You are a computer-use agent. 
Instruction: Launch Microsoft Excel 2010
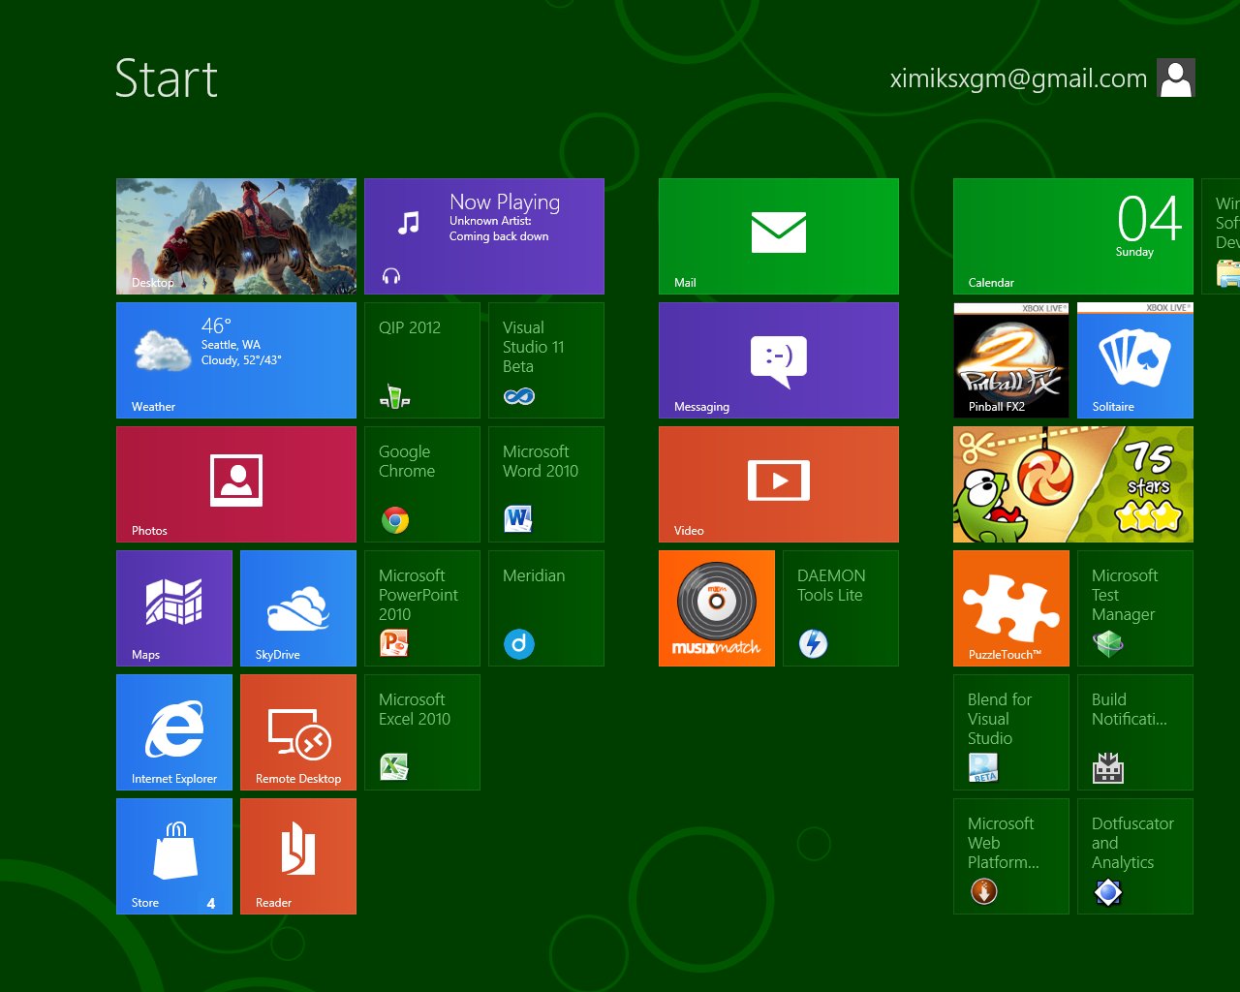click(422, 732)
